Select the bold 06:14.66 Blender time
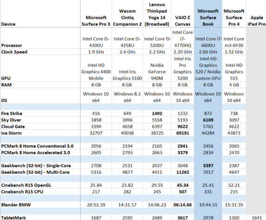Screen dimensions: 266x220 coord(182,205)
